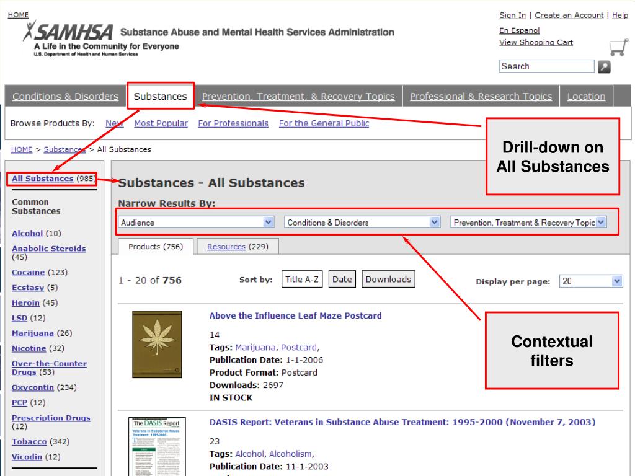The height and width of the screenshot is (476, 635).
Task: Open the Audience filter dropdown
Action: tap(196, 223)
